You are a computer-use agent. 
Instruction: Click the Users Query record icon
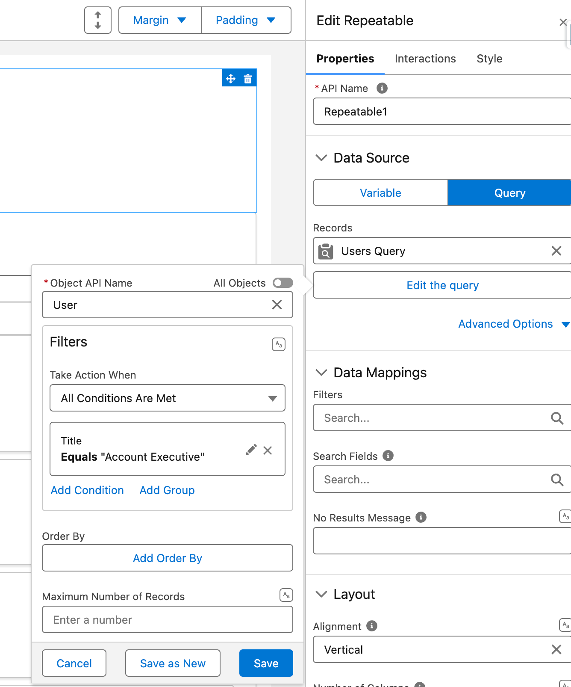tap(326, 251)
